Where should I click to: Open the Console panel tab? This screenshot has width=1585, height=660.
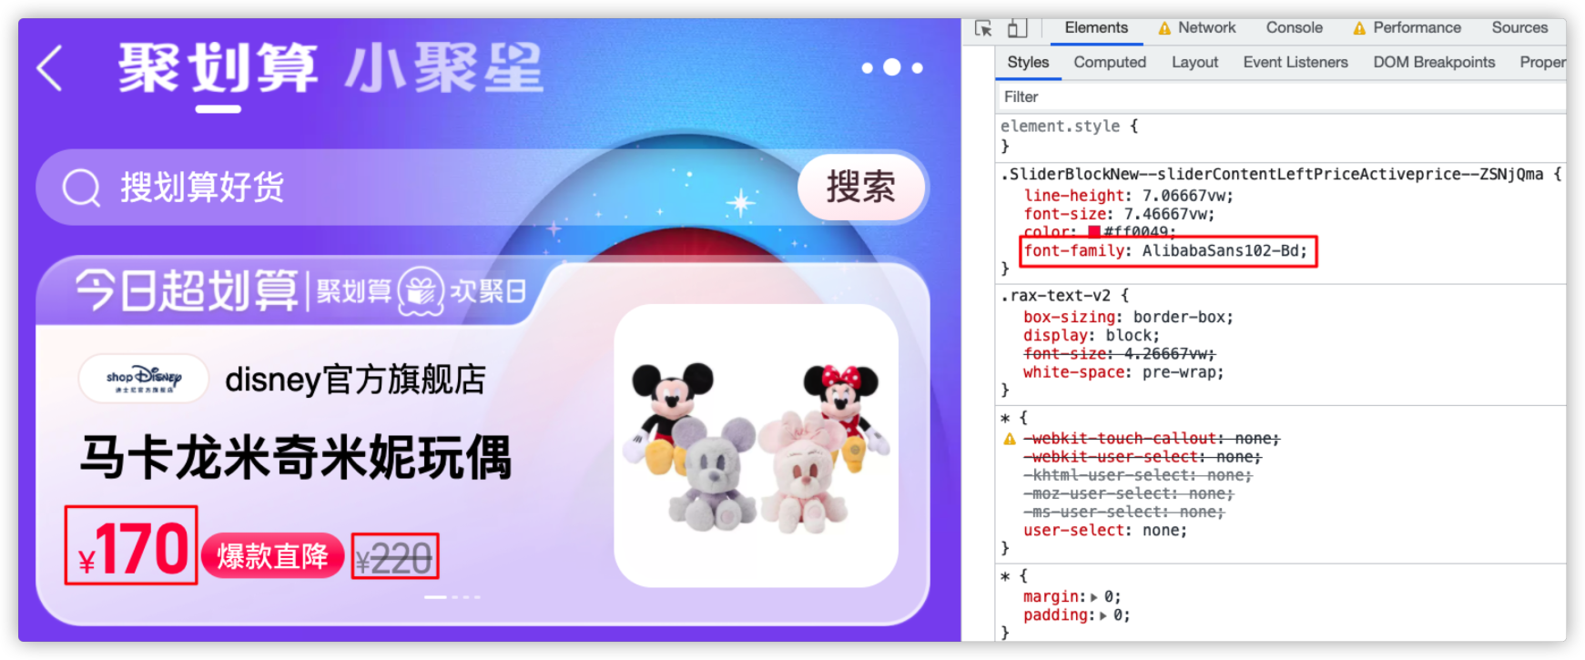click(1294, 28)
